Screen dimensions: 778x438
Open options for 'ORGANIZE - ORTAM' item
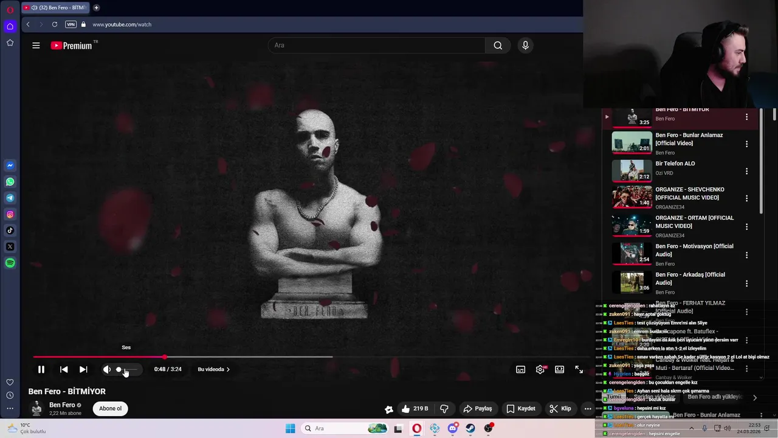pyautogui.click(x=746, y=227)
